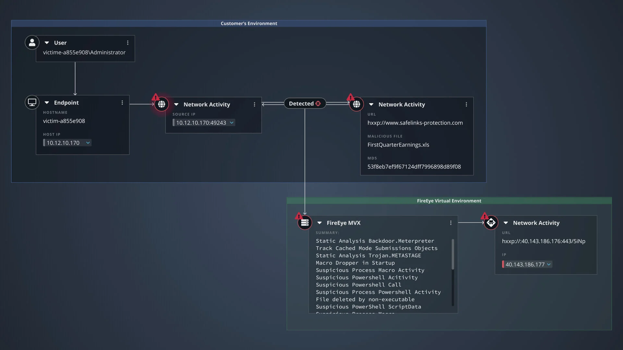Open the User card kebab menu
623x350 pixels.
(128, 43)
